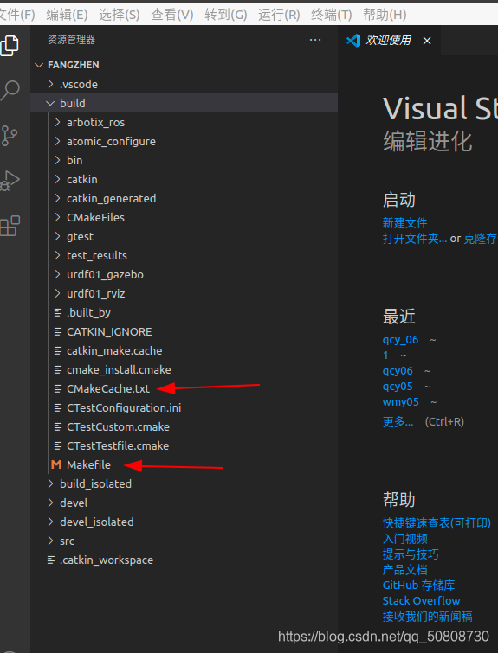The height and width of the screenshot is (653, 498).
Task: Open recent workspace qcy05
Action: [398, 387]
